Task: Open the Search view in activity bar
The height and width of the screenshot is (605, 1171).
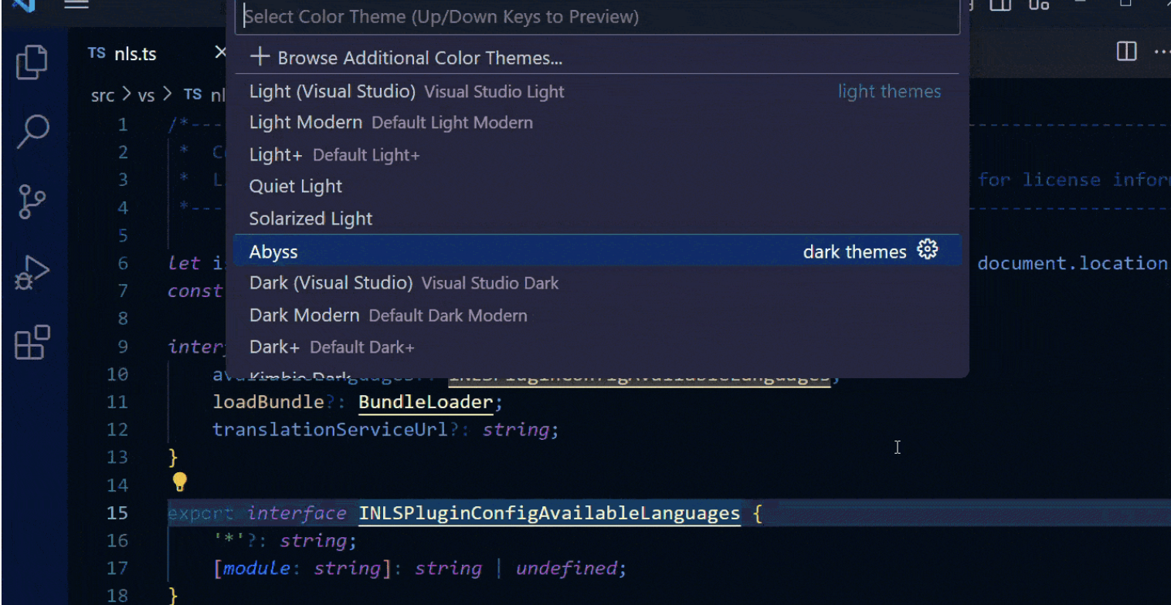Action: click(32, 132)
